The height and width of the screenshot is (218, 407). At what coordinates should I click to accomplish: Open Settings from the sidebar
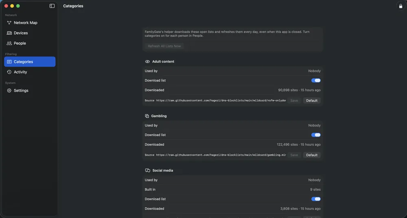[x=30, y=91]
